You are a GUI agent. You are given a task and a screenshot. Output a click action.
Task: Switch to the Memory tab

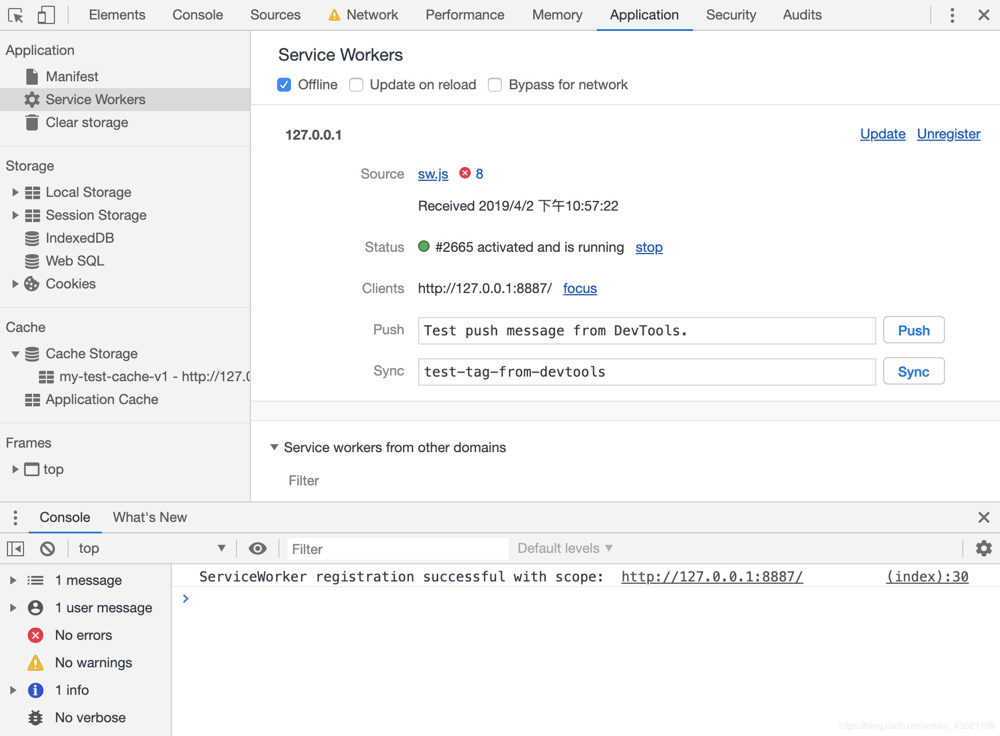557,15
